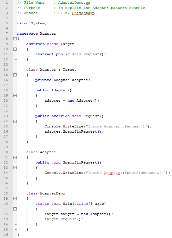172x238 pixels.
Task: Click 'public void SpecificRequest()' signature
Action: (x=68, y=163)
